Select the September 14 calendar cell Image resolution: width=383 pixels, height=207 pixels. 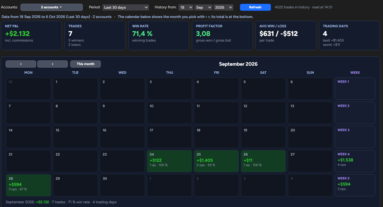(x=28, y=137)
